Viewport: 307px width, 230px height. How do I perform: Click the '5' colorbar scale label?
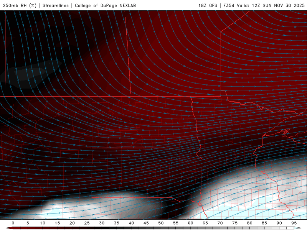pyautogui.click(x=28, y=223)
